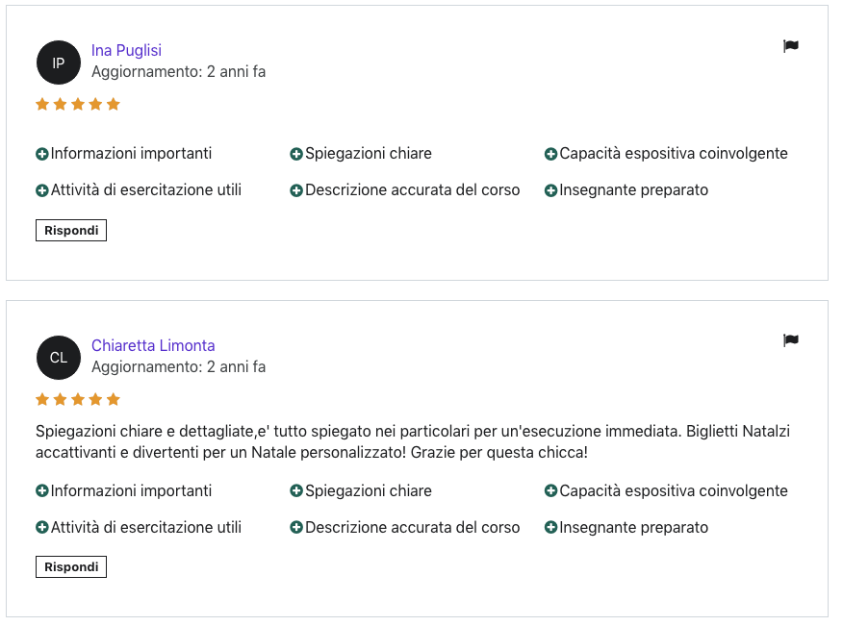
Task: Click Rispondi under Chiaretta Limonta's review
Action: click(71, 567)
